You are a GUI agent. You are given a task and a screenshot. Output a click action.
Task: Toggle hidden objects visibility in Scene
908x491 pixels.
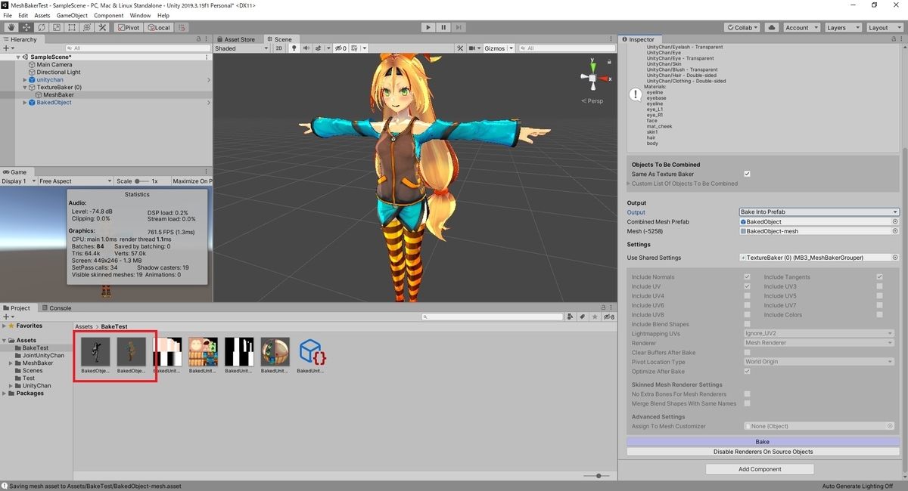(x=340, y=48)
